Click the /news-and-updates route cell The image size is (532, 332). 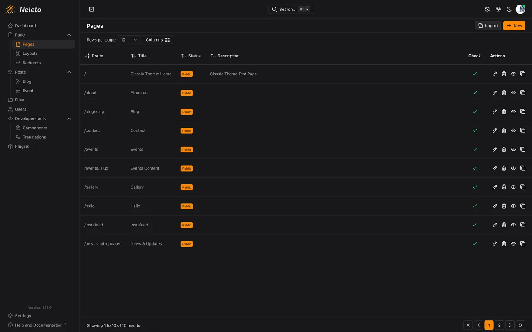[x=103, y=244]
